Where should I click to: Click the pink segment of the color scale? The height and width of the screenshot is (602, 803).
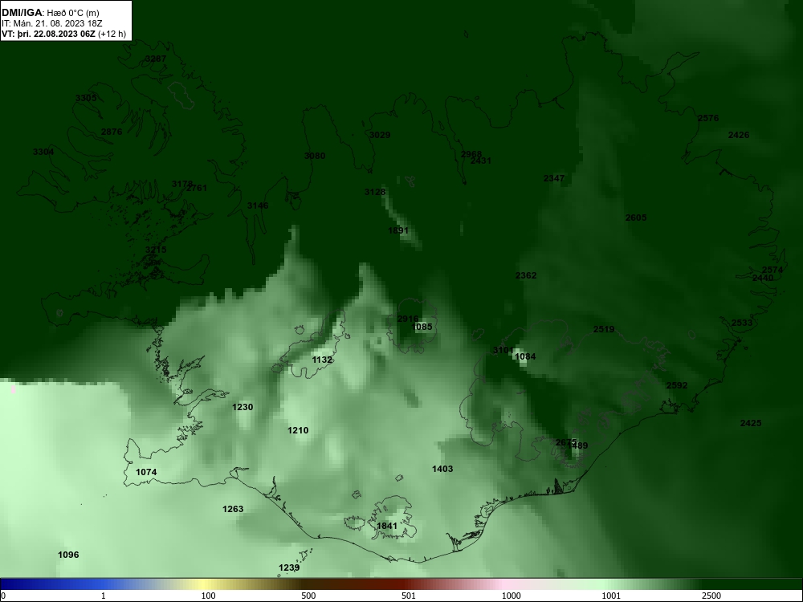pos(504,584)
